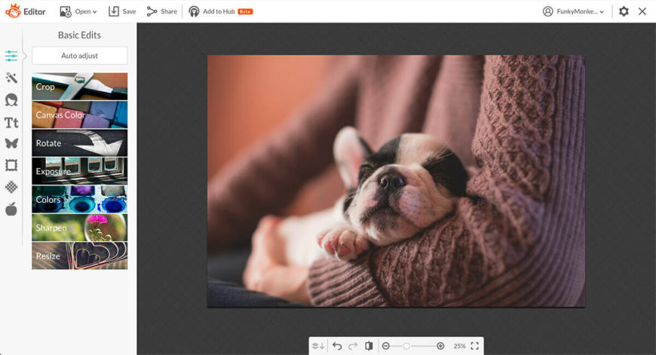Select the Touch Up face icon

pos(11,99)
